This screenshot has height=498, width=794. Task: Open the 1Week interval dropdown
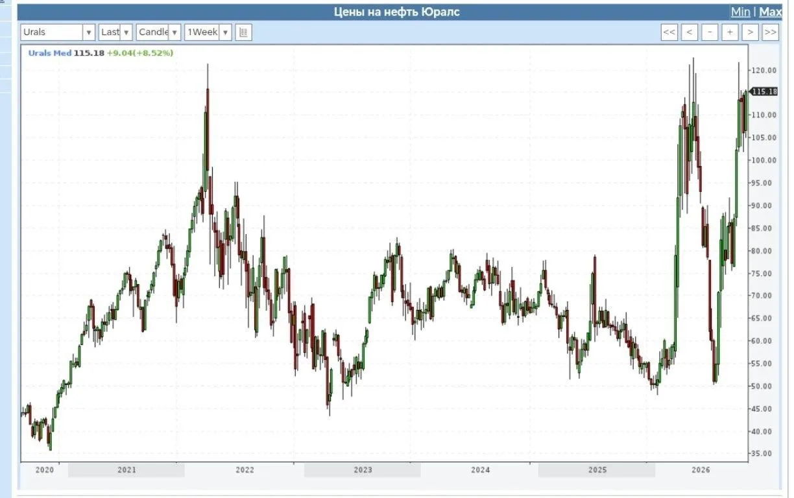pyautogui.click(x=208, y=32)
